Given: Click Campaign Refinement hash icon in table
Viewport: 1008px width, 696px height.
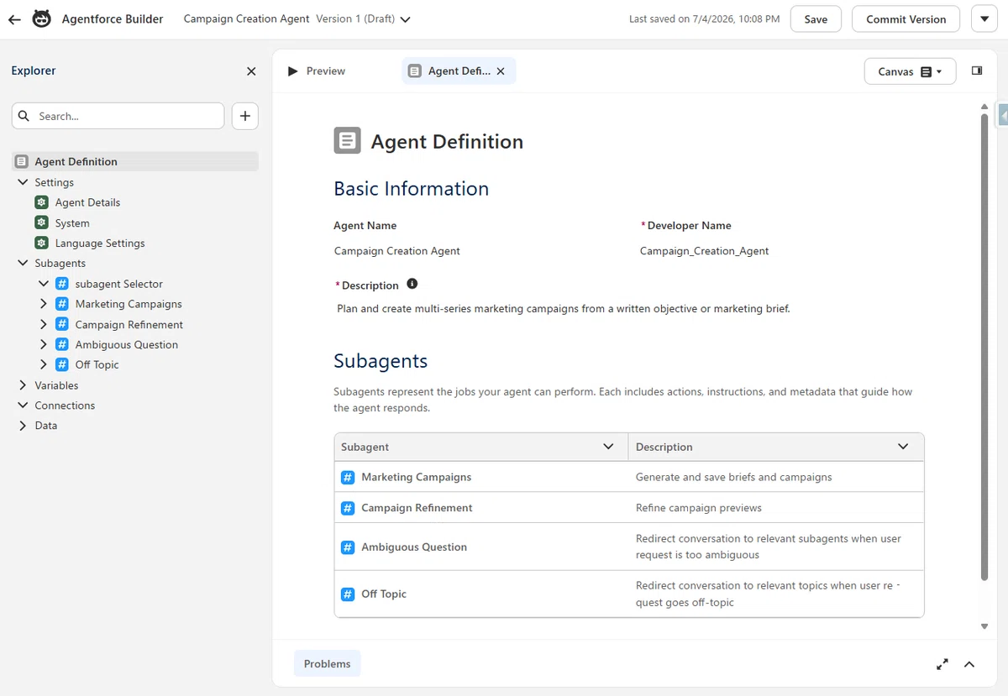Looking at the screenshot, I should pos(348,508).
